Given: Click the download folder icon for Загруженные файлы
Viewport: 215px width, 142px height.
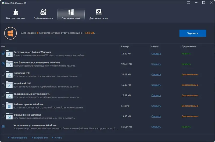Looking at the screenshot, I should click(x=9, y=53).
